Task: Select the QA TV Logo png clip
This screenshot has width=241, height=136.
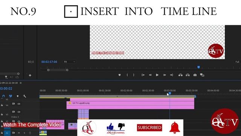Action: 130,105
